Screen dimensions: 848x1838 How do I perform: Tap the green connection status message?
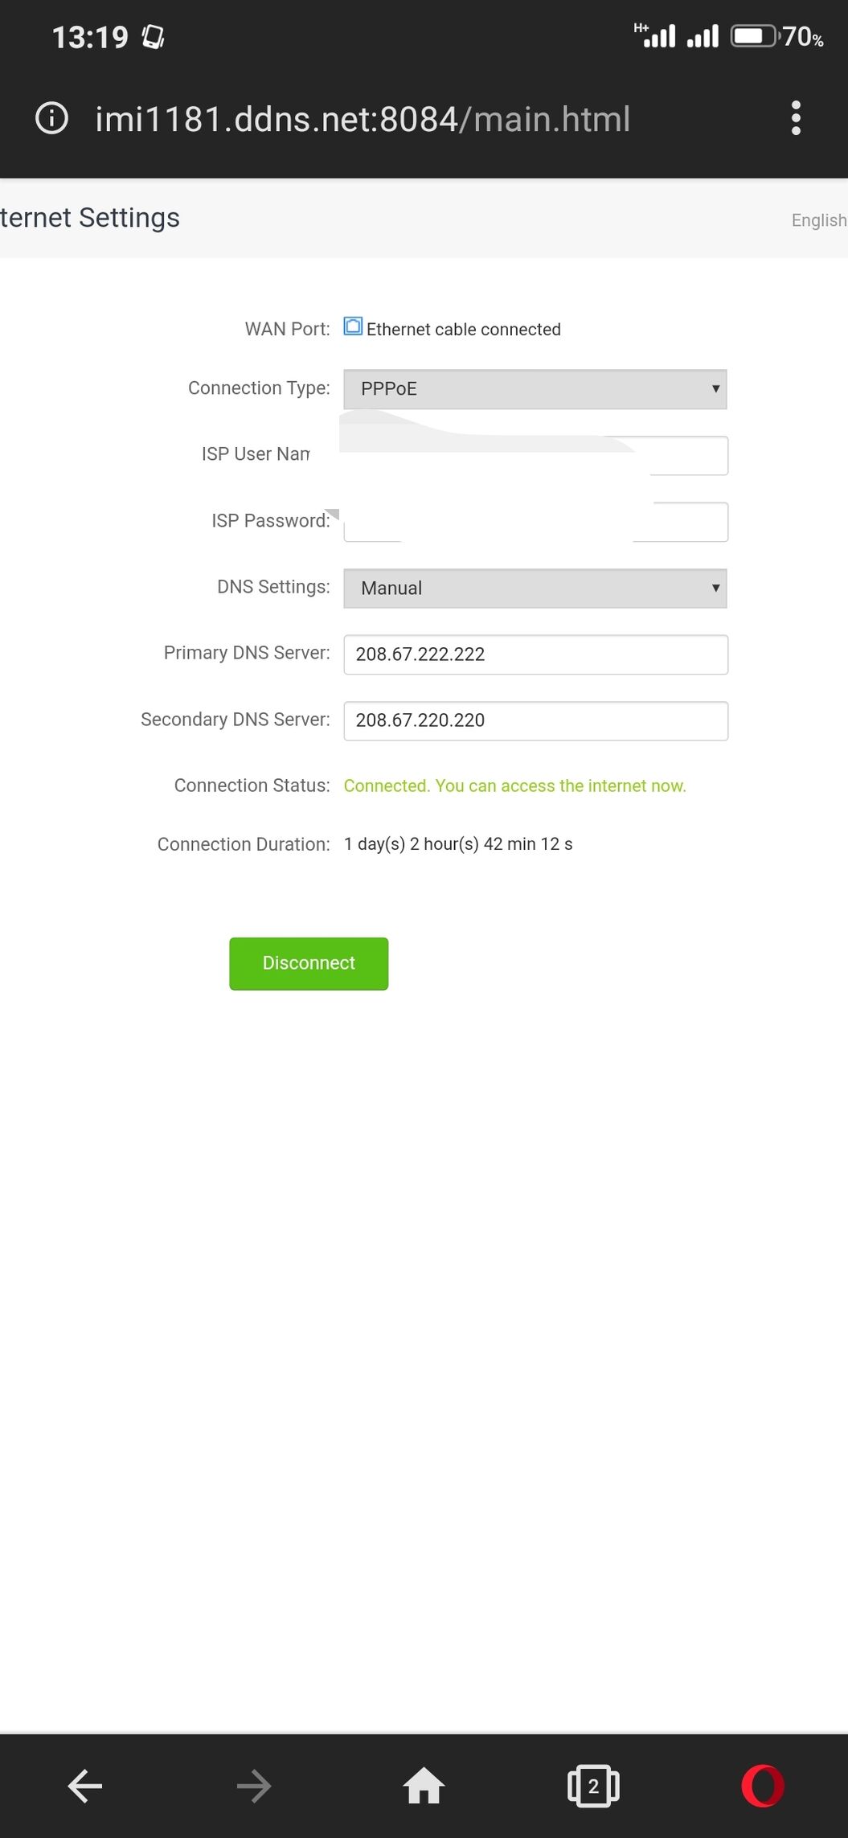tap(515, 786)
